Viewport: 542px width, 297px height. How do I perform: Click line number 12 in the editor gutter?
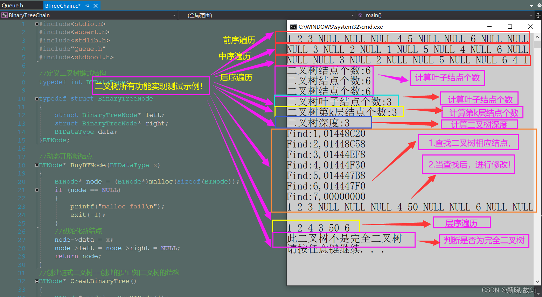(x=21, y=116)
